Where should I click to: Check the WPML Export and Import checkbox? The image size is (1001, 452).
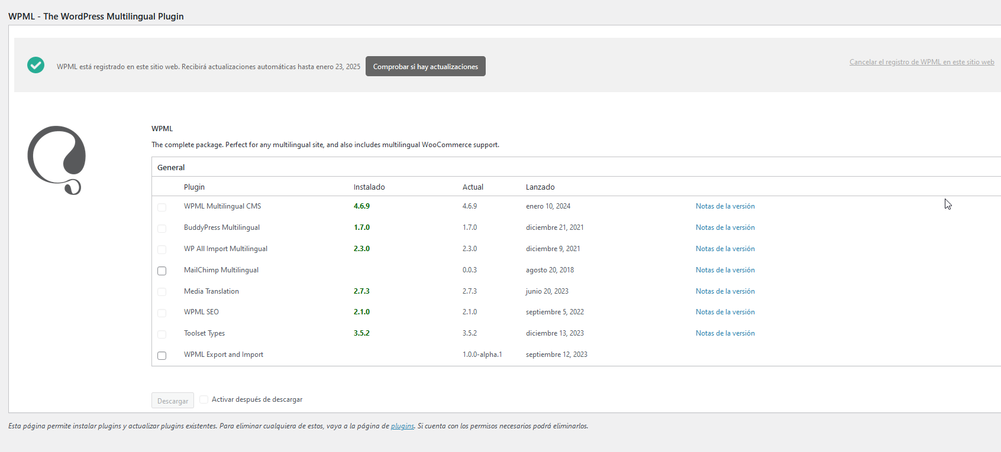click(162, 355)
